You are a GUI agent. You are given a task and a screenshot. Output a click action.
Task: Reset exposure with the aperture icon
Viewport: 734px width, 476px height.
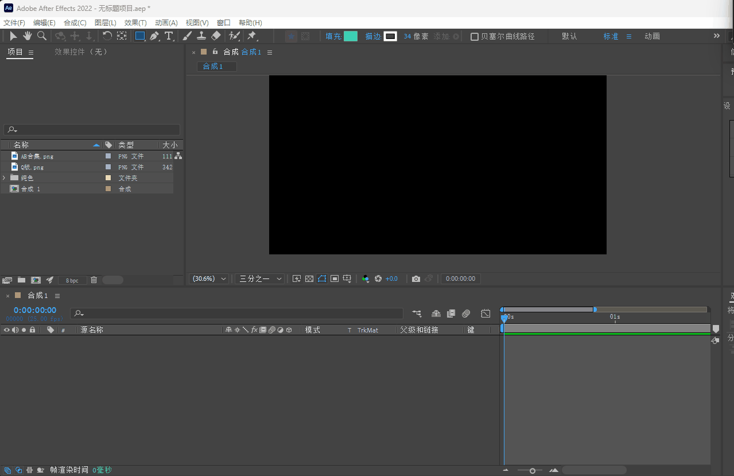pos(378,278)
